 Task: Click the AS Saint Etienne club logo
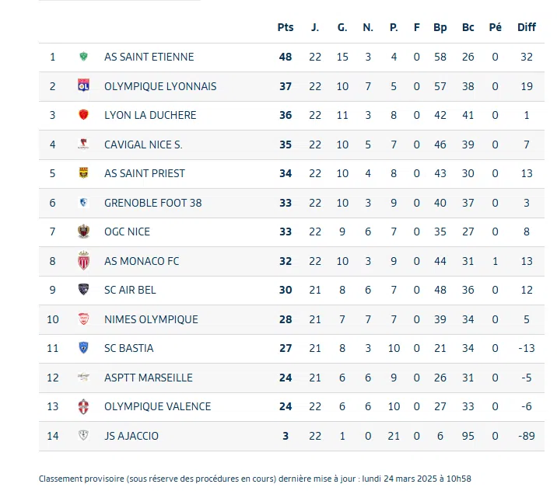point(83,57)
